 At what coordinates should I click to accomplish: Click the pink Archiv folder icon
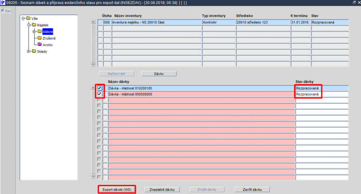pyautogui.click(x=40, y=44)
